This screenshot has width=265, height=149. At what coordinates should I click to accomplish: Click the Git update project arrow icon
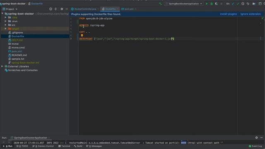click(233, 4)
